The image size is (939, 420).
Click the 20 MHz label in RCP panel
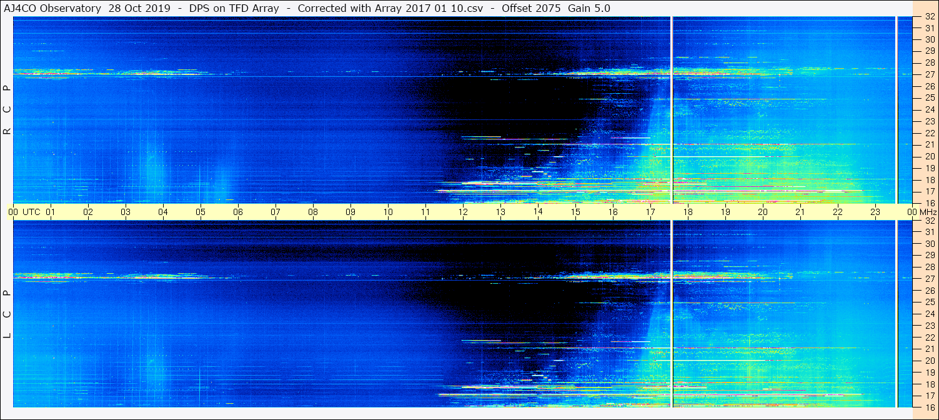point(929,156)
